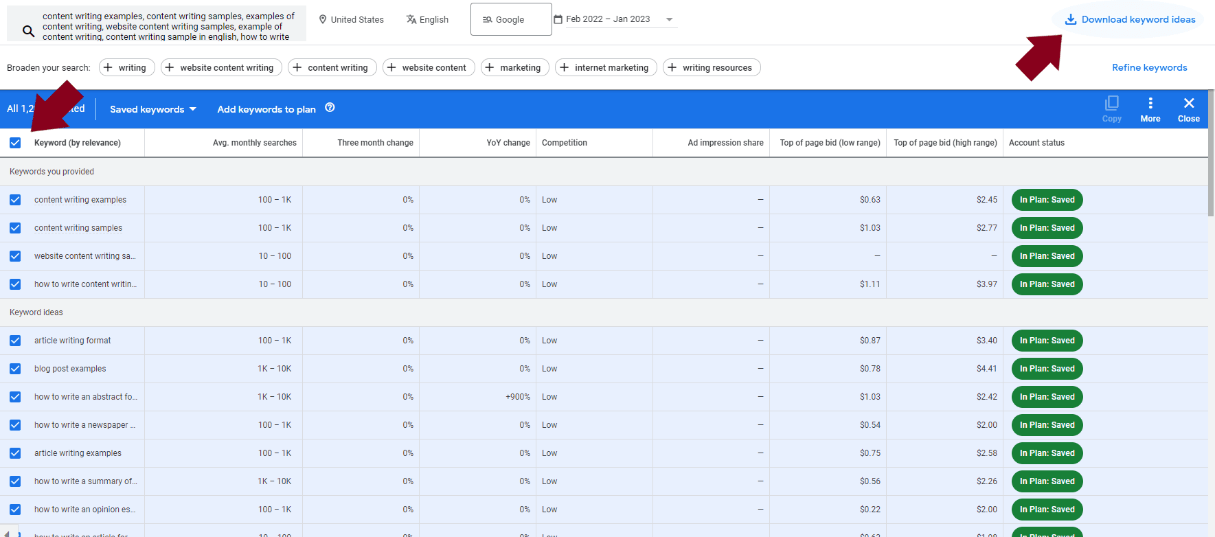This screenshot has height=537, width=1215.
Task: Click the search magnifier icon
Action: (x=28, y=31)
